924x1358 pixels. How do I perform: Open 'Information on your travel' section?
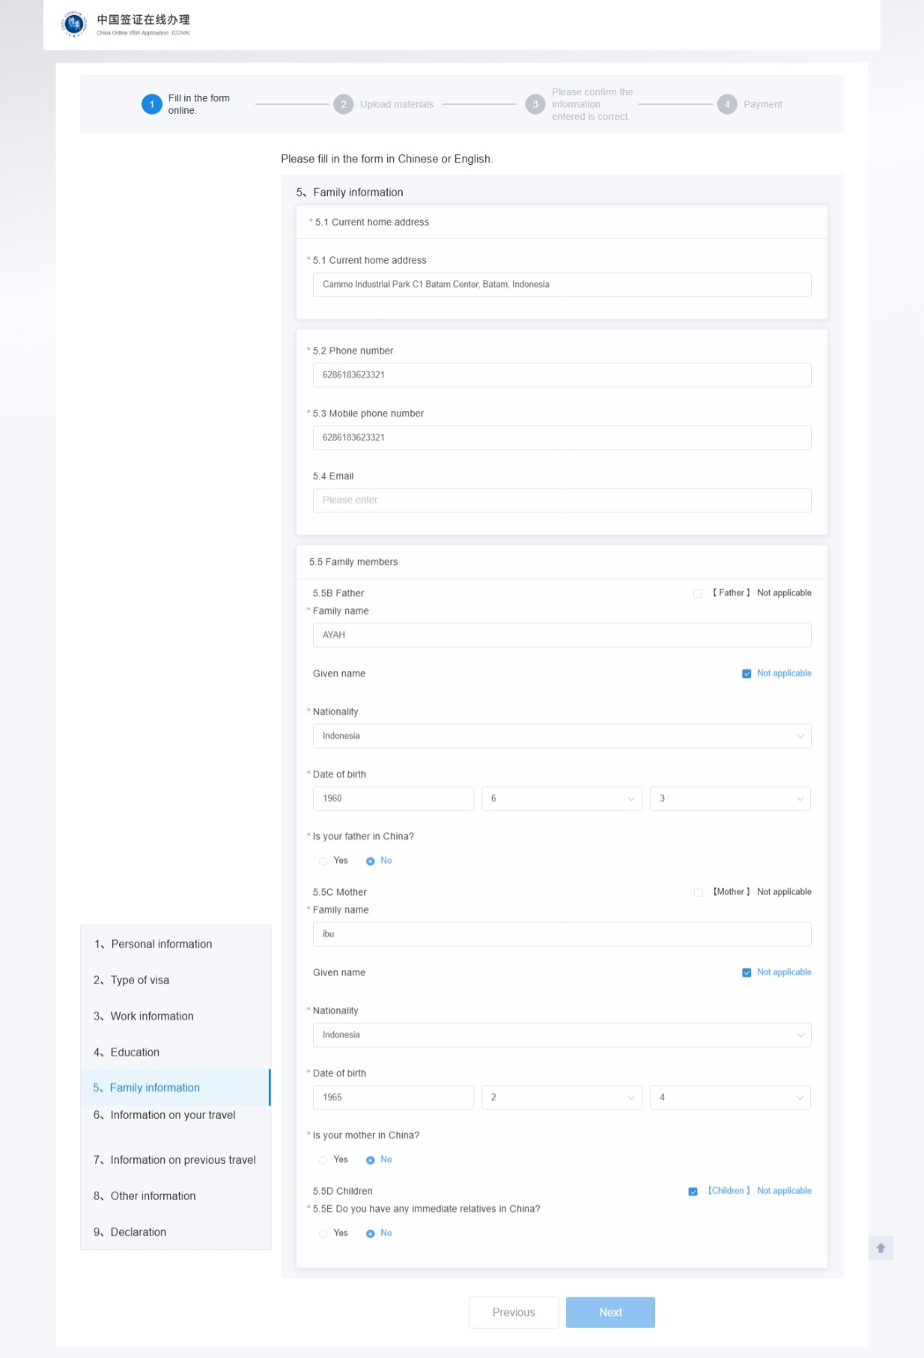point(172,1115)
